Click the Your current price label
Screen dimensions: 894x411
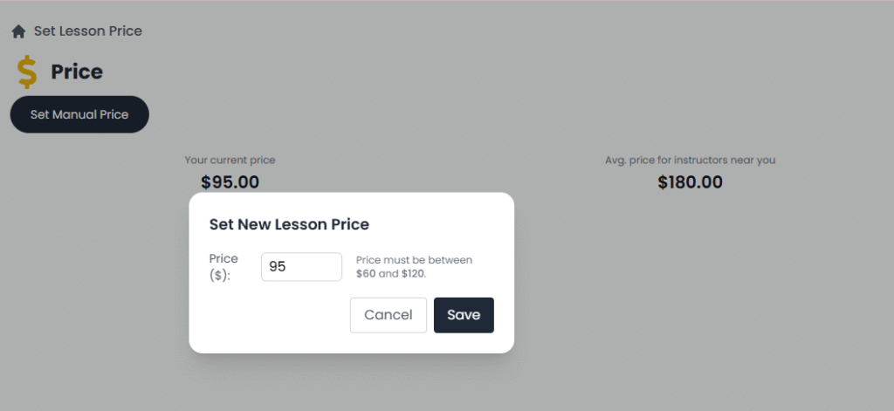click(230, 160)
